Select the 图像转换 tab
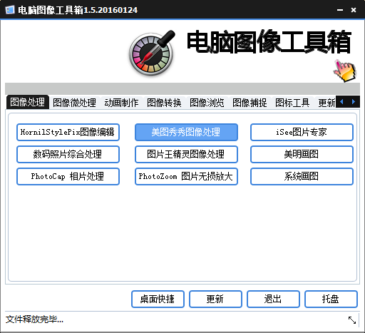Image resolution: width=365 pixels, height=333 pixels. pyautogui.click(x=164, y=103)
